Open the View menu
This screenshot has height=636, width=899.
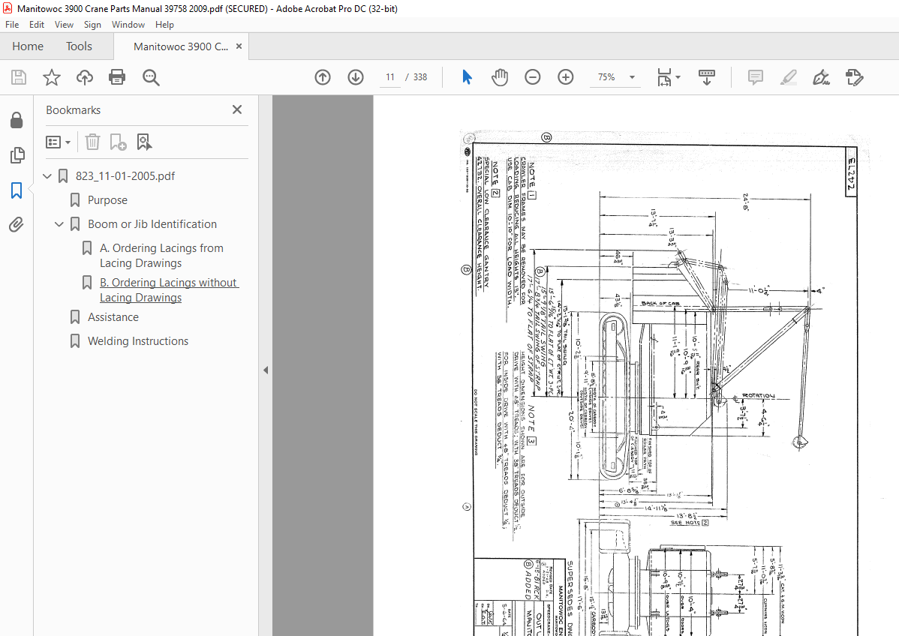pos(65,25)
